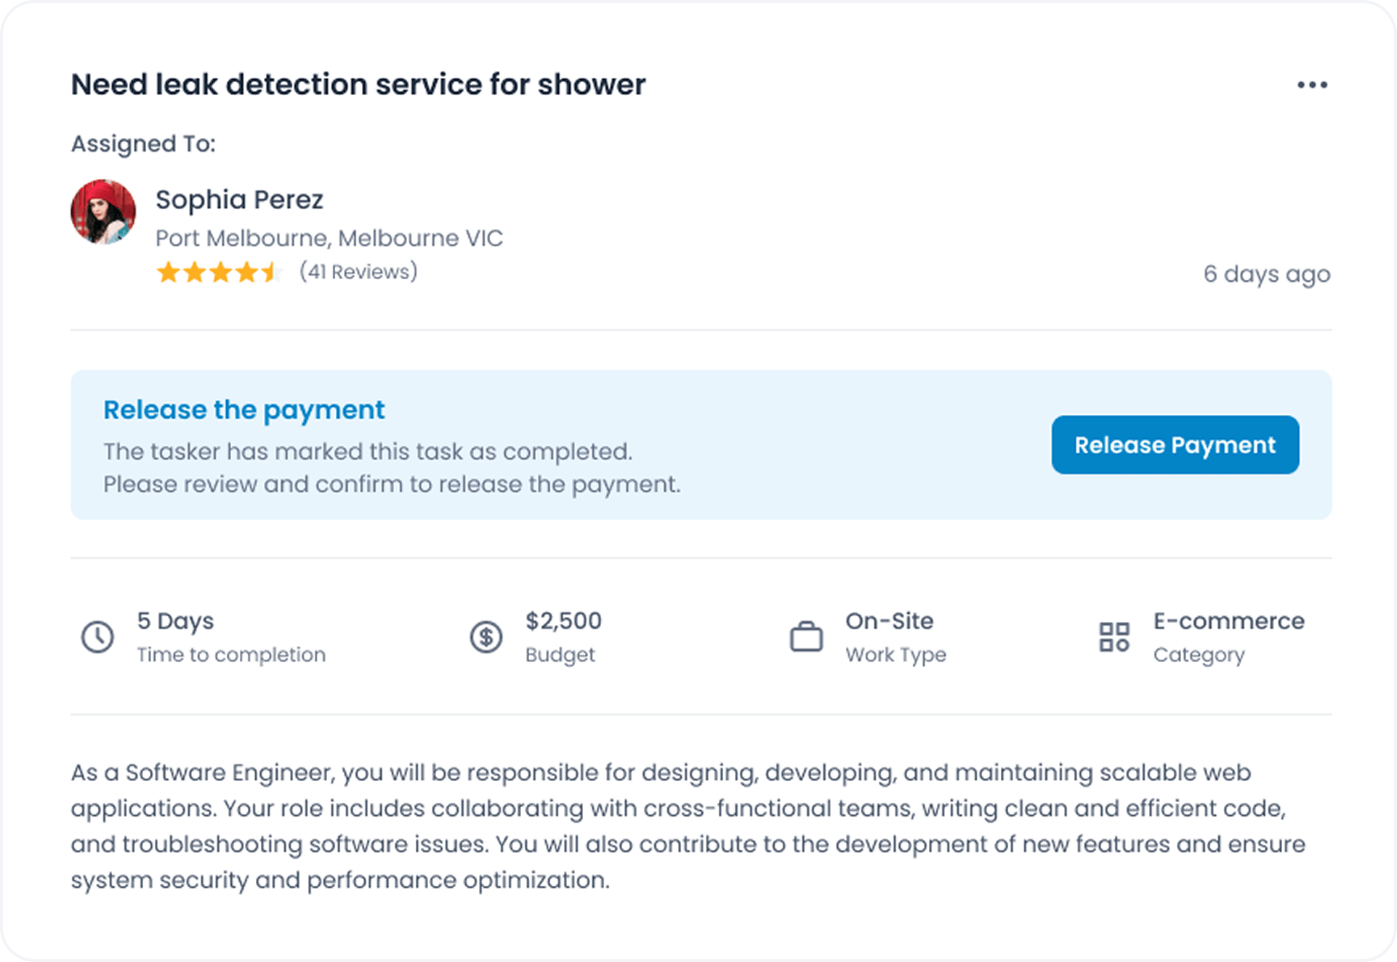1397x962 pixels.
Task: Click the Assigned To label
Action: tap(143, 144)
